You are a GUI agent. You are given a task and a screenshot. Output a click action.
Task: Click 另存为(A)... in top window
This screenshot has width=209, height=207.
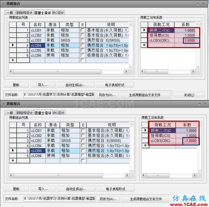pos(107,95)
